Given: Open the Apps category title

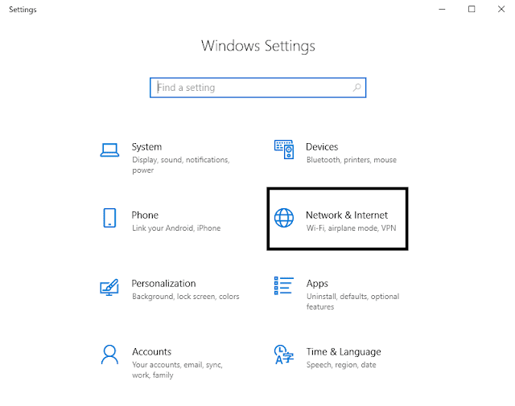Looking at the screenshot, I should coord(317,284).
